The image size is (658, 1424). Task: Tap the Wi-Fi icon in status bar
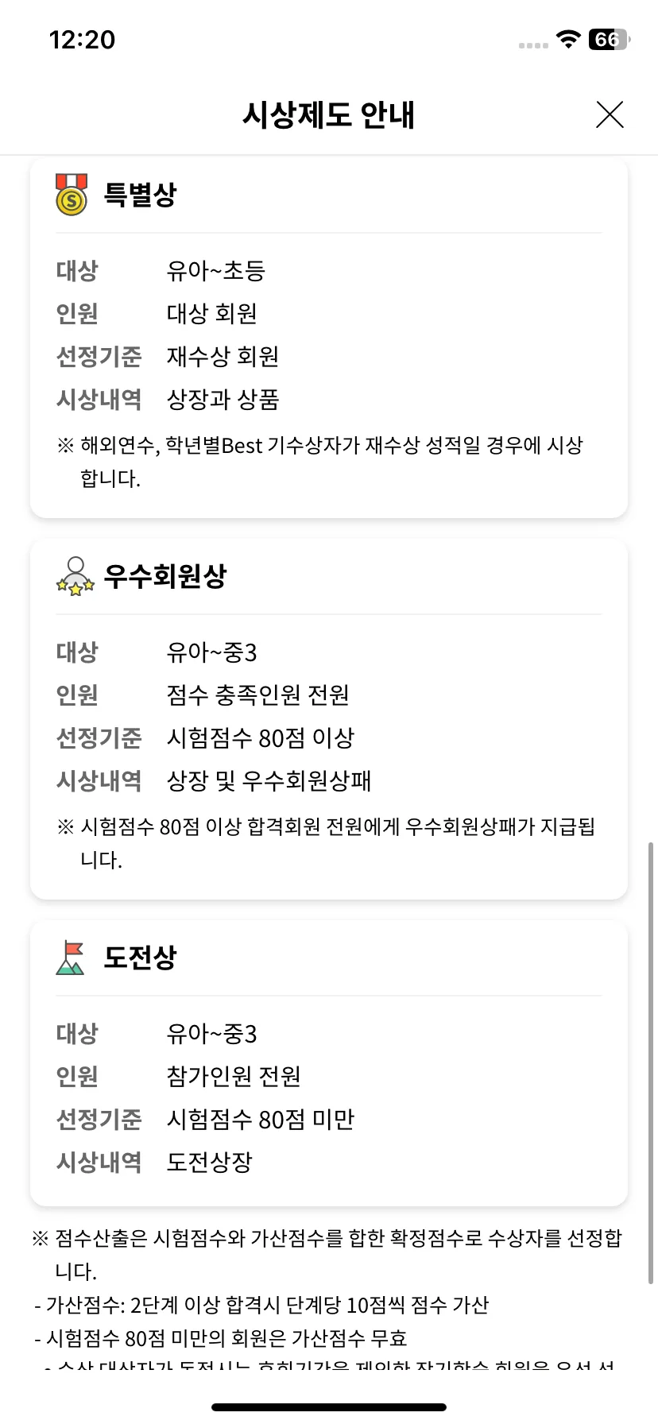568,39
